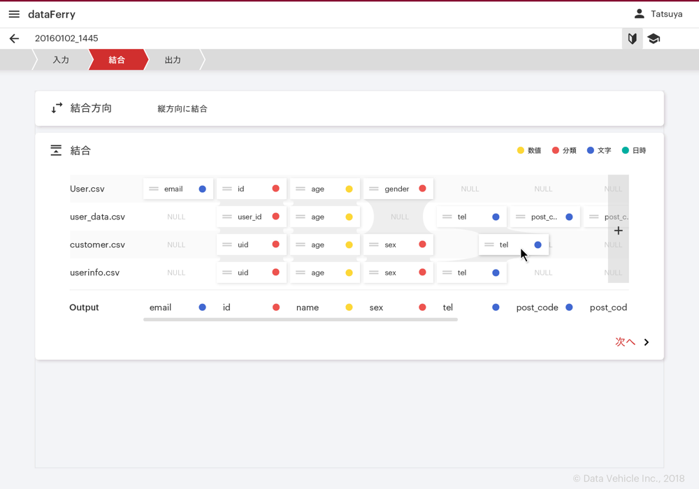Select the beginner mode shield icon

pos(632,38)
